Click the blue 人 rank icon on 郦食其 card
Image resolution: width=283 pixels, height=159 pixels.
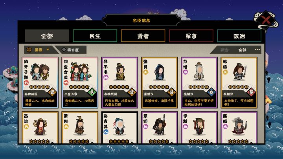click(x=106, y=132)
